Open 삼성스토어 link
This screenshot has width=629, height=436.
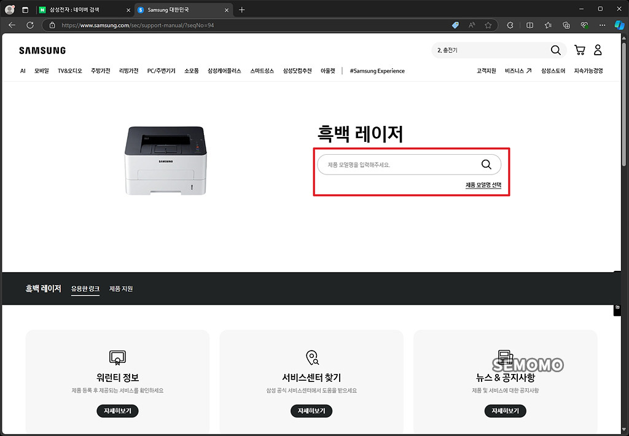tap(553, 71)
